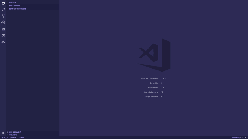Expand the XML Document section
Screen dimensions: 248x139
pos(33,132)
